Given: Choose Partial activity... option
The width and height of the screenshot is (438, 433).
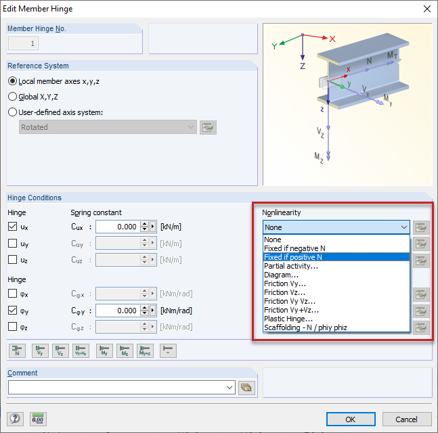Looking at the screenshot, I should pyautogui.click(x=336, y=266).
